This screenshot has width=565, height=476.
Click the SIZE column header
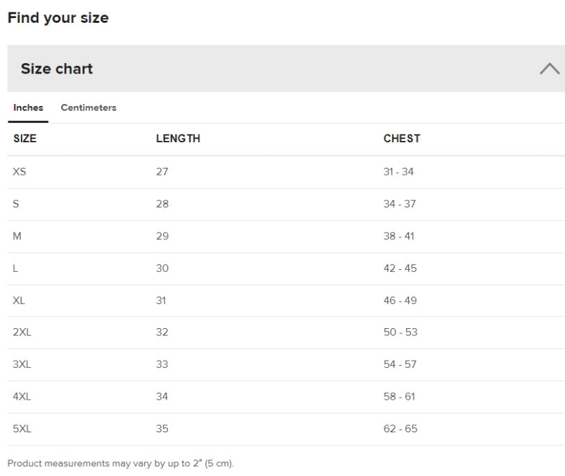point(25,139)
